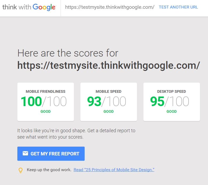Open the 25 Principles of Mobile Site Design link
Image resolution: width=208 pixels, height=185 pixels.
[114, 170]
